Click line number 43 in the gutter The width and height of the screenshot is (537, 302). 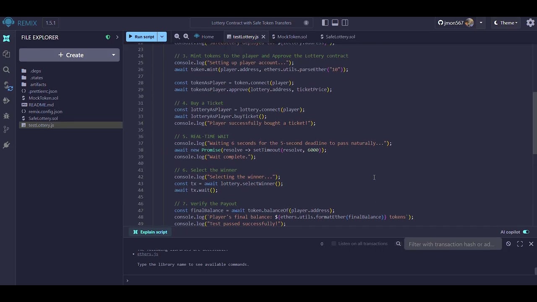click(x=141, y=183)
